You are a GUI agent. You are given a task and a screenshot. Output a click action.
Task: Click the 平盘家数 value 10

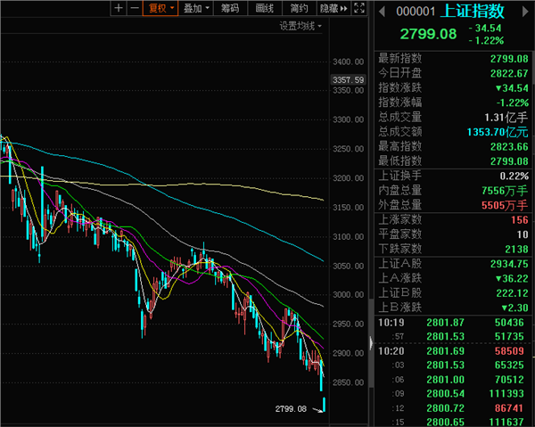pyautogui.click(x=523, y=234)
